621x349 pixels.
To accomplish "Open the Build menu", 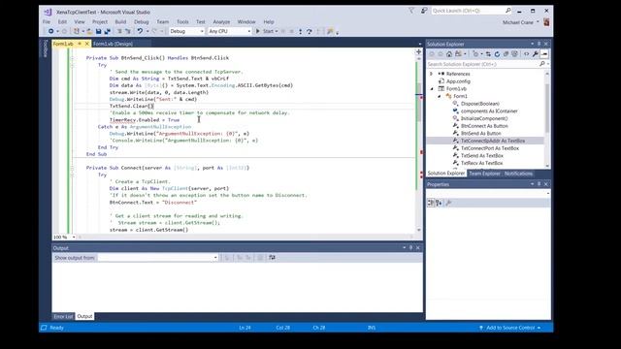I will [120, 22].
